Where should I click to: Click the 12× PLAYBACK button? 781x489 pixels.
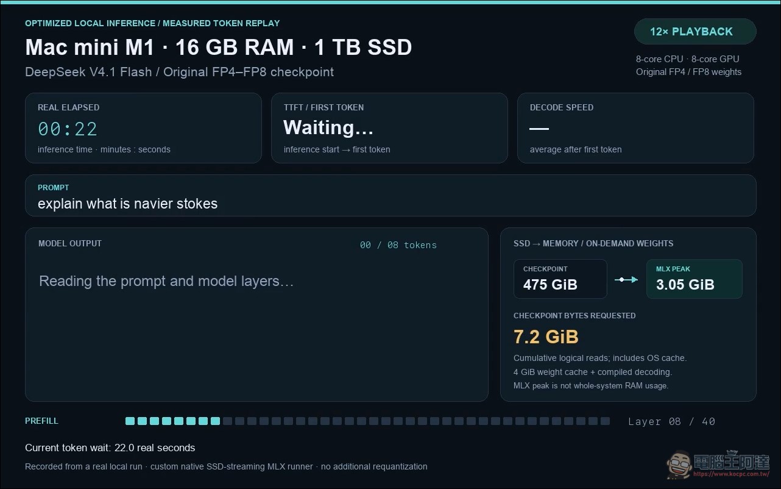695,32
